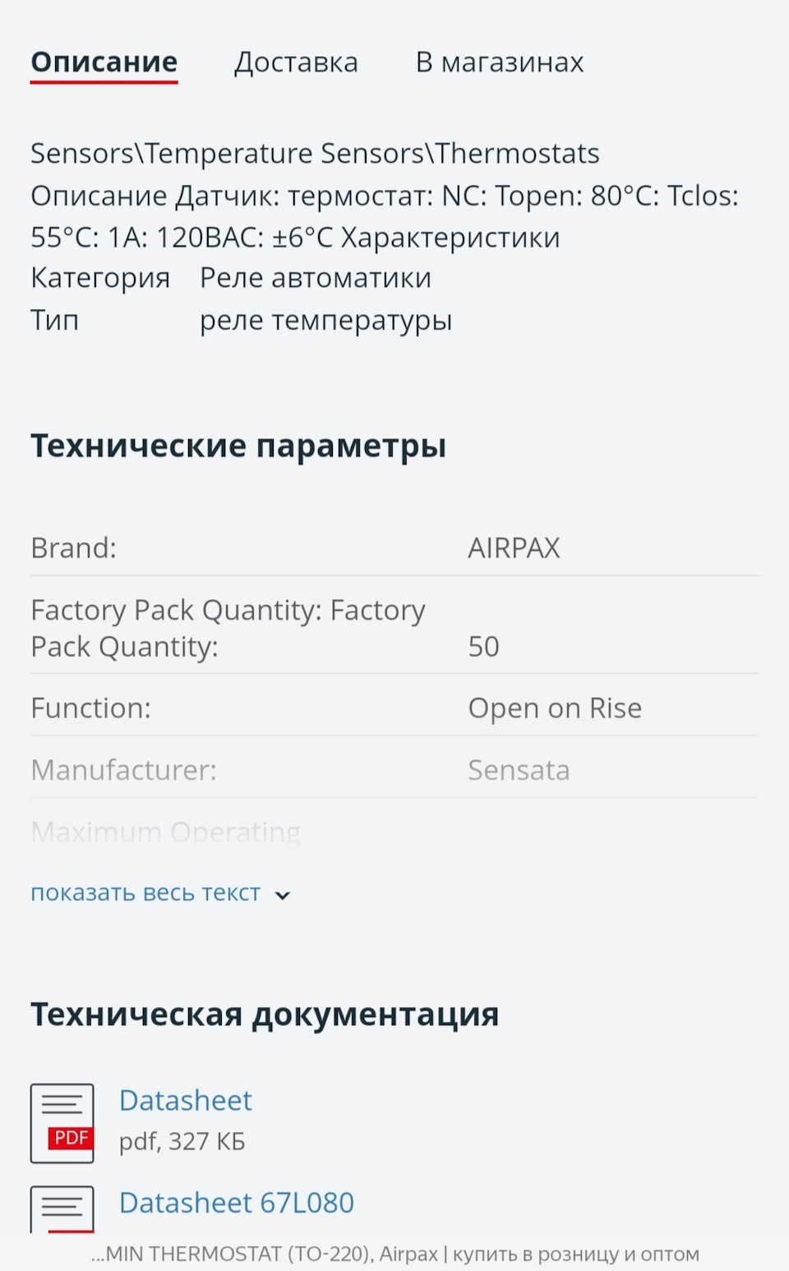
Task: Click the Техническая документация heading
Action: point(265,1014)
